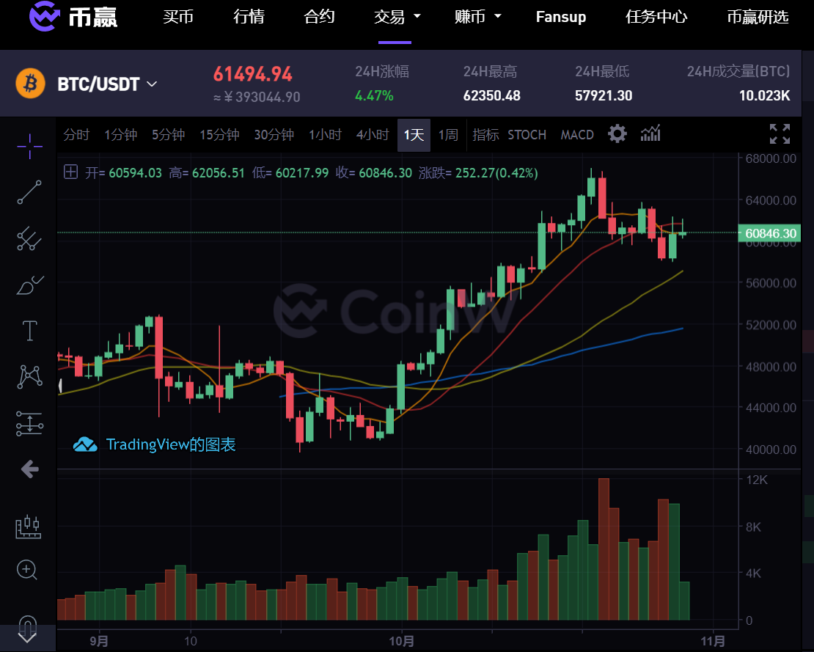The width and height of the screenshot is (814, 652).
Task: Toggle the STOCH indicator
Action: pyautogui.click(x=527, y=135)
